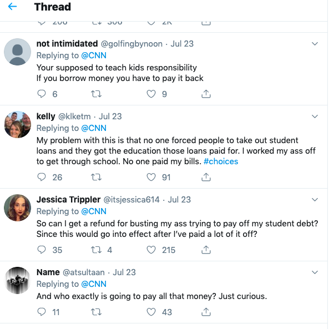Open the #choices hashtag link
The width and height of the screenshot is (334, 329).
click(x=221, y=161)
